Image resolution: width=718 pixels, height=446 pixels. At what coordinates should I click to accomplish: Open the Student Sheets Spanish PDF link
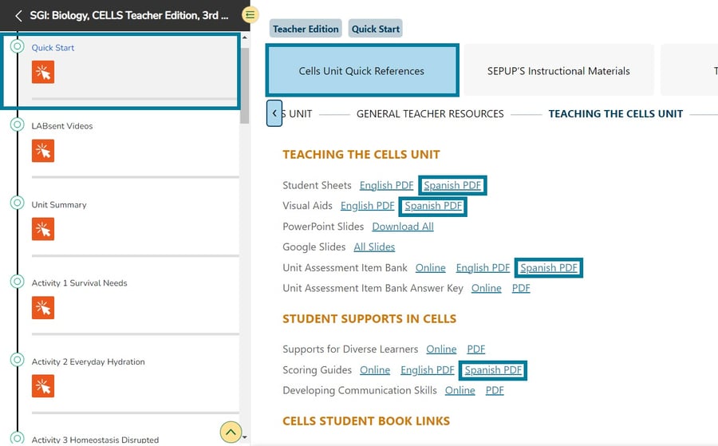tap(452, 185)
